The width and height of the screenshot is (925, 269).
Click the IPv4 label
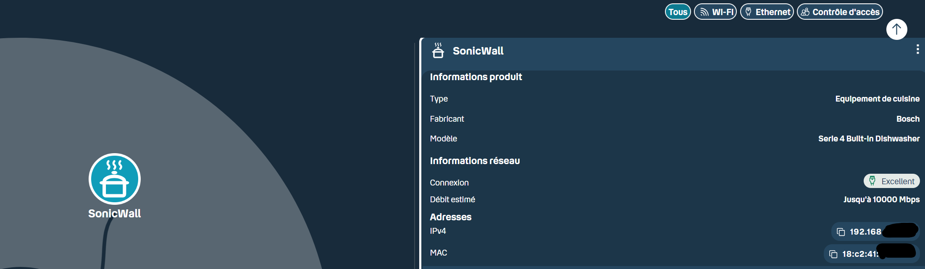point(438,231)
